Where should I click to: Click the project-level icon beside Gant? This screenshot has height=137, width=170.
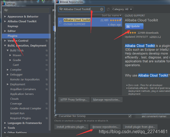pyautogui.click(x=47, y=65)
